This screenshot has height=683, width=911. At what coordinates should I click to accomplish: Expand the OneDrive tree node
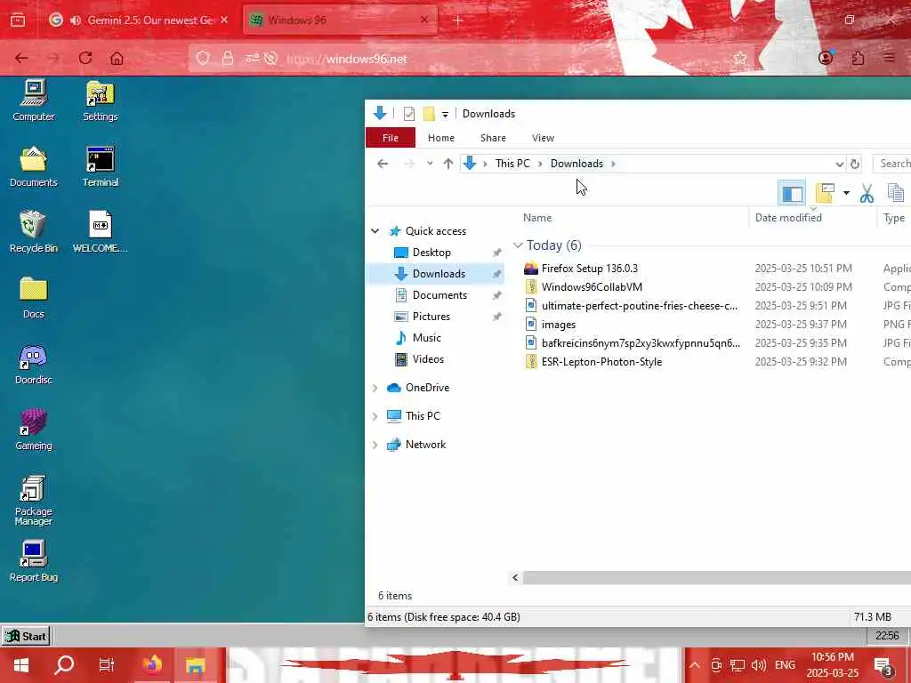[x=375, y=388]
